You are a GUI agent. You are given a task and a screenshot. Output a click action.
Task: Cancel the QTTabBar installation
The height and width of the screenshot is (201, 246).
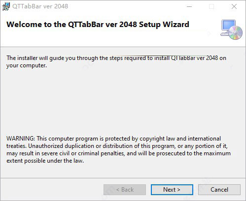[219, 190]
